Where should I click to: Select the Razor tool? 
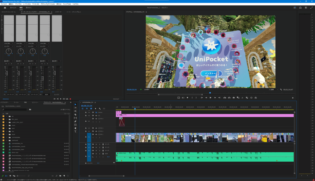(x=75, y=115)
